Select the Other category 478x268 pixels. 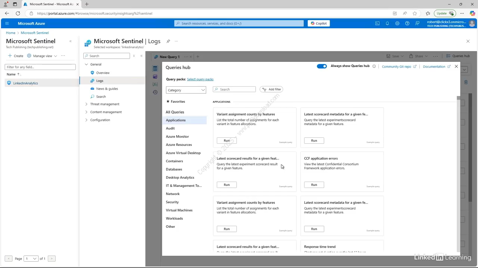tap(170, 227)
